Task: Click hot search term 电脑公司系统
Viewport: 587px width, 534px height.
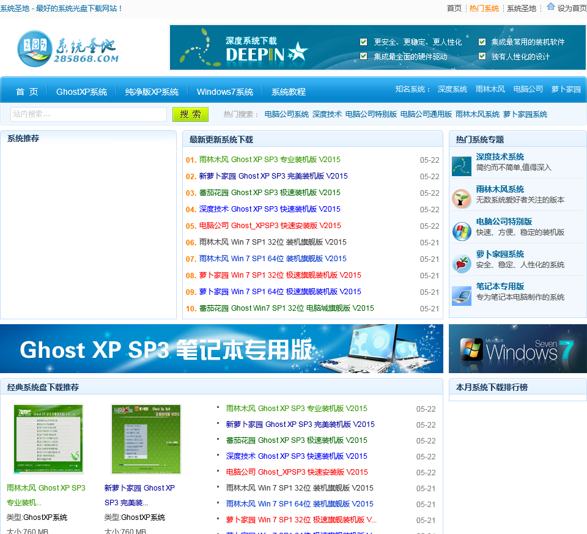Action: click(x=286, y=114)
